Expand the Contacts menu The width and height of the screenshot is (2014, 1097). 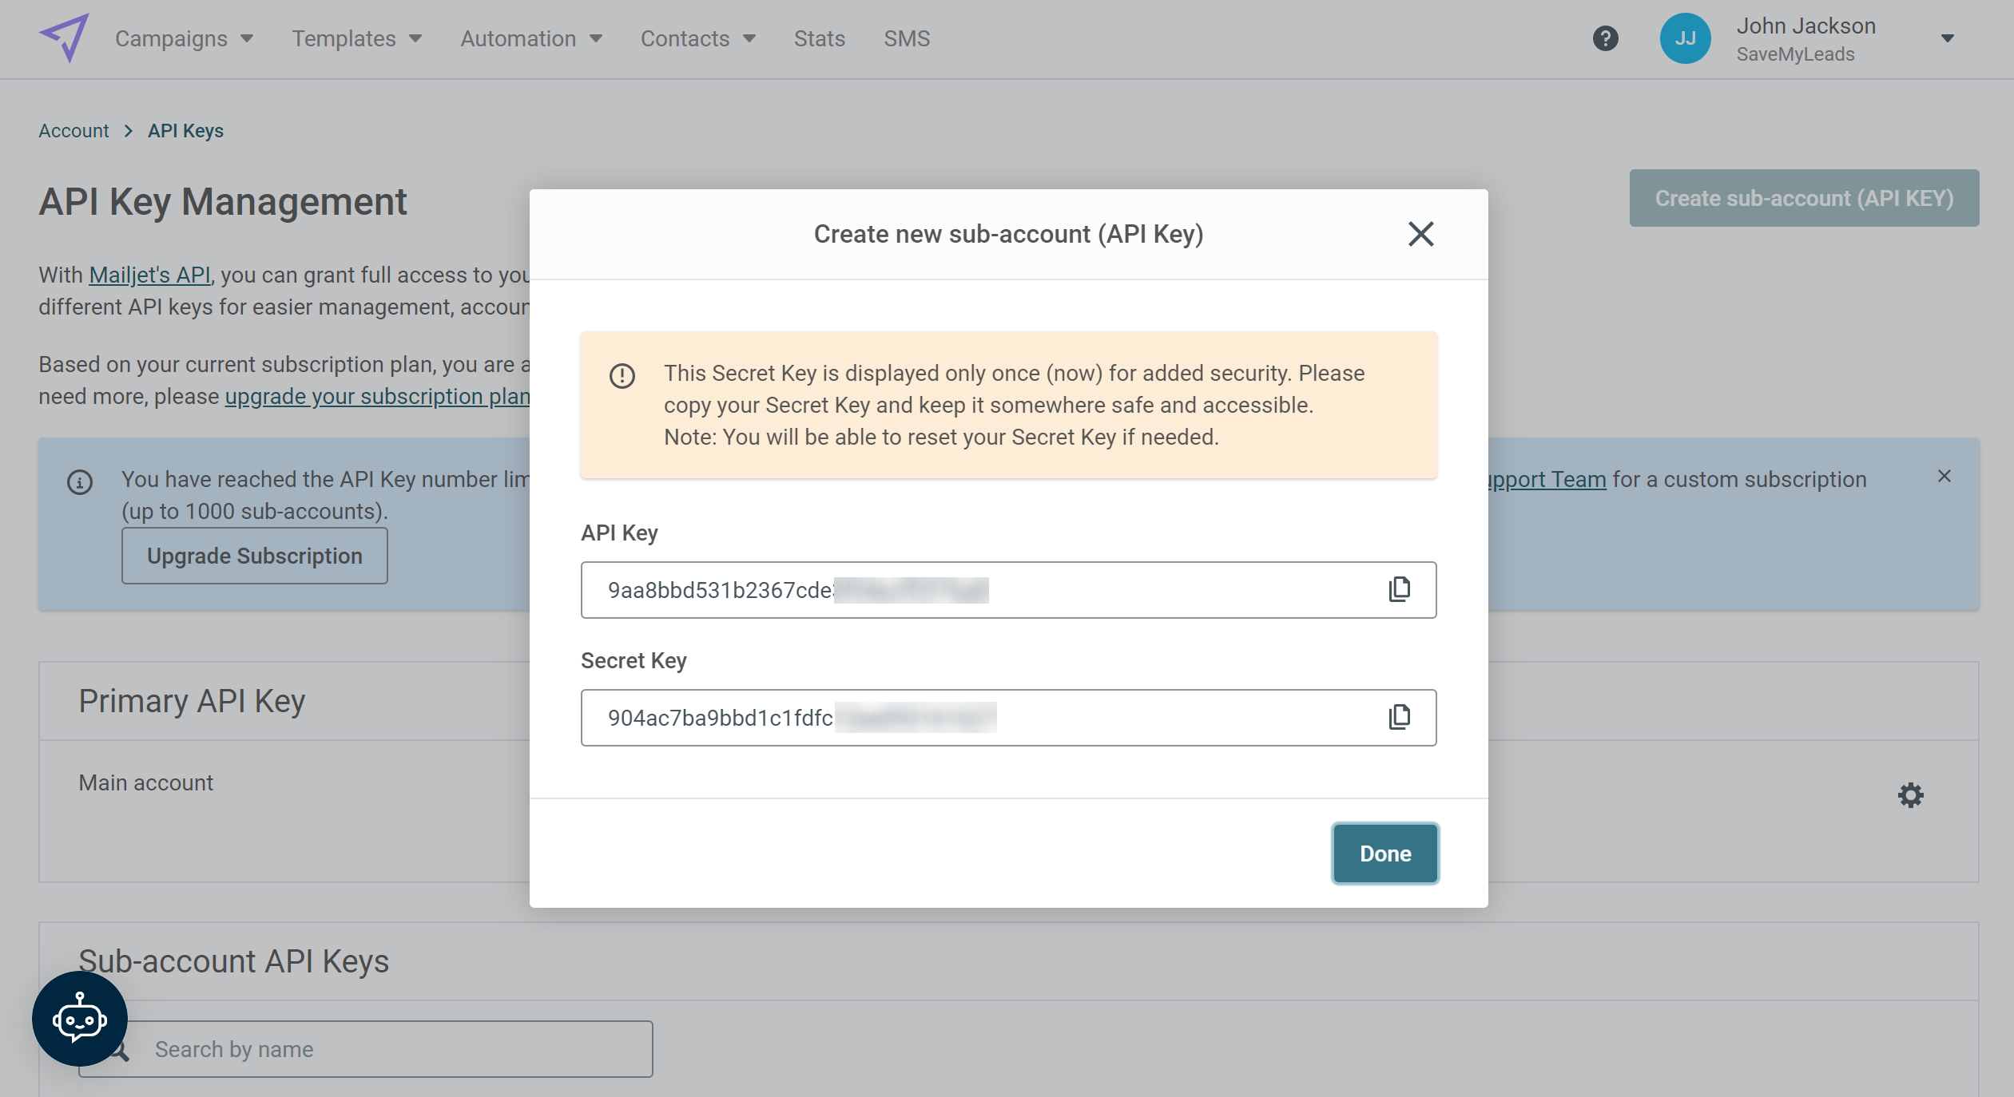click(697, 38)
